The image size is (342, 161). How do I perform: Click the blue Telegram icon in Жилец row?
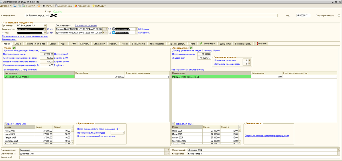(x=113, y=33)
